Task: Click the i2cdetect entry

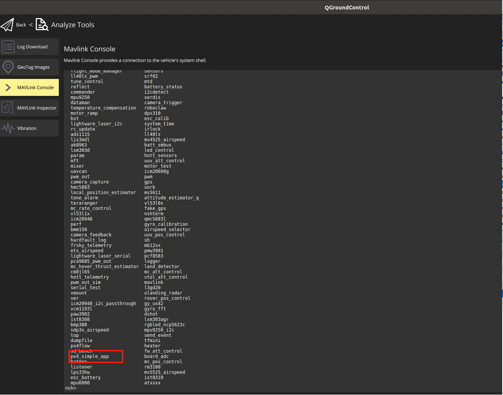Action: click(x=156, y=92)
